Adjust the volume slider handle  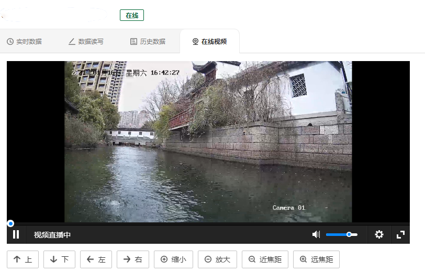pyautogui.click(x=349, y=235)
